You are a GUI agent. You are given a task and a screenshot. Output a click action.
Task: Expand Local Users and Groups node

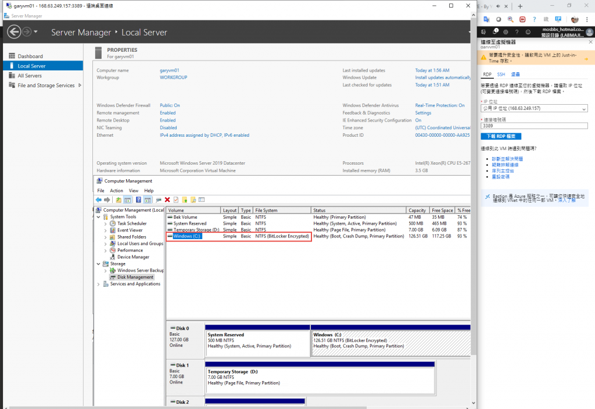106,244
